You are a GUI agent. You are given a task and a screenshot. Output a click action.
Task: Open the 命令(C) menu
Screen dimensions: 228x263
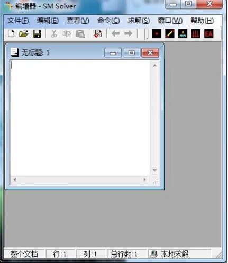click(108, 21)
